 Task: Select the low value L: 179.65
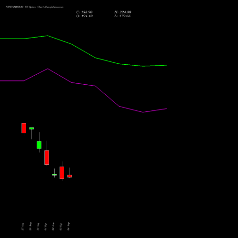[x=122, y=16]
